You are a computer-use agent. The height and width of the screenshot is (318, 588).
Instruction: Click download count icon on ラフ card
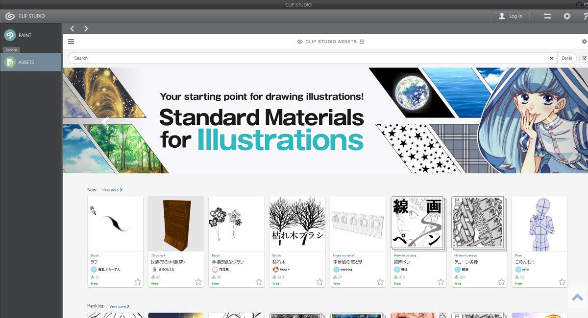click(93, 277)
